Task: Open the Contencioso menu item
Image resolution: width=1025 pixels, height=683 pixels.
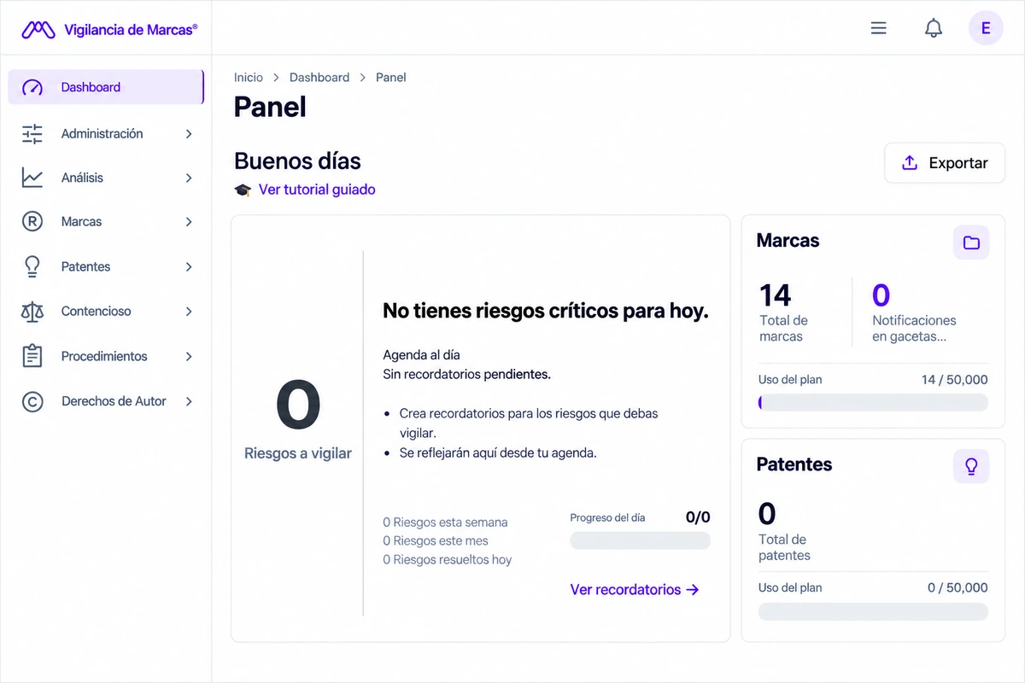Action: (106, 312)
